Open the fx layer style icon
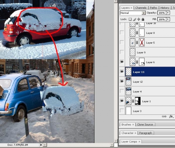Image resolution: width=175 pixels, height=148 pixels. [171, 116]
